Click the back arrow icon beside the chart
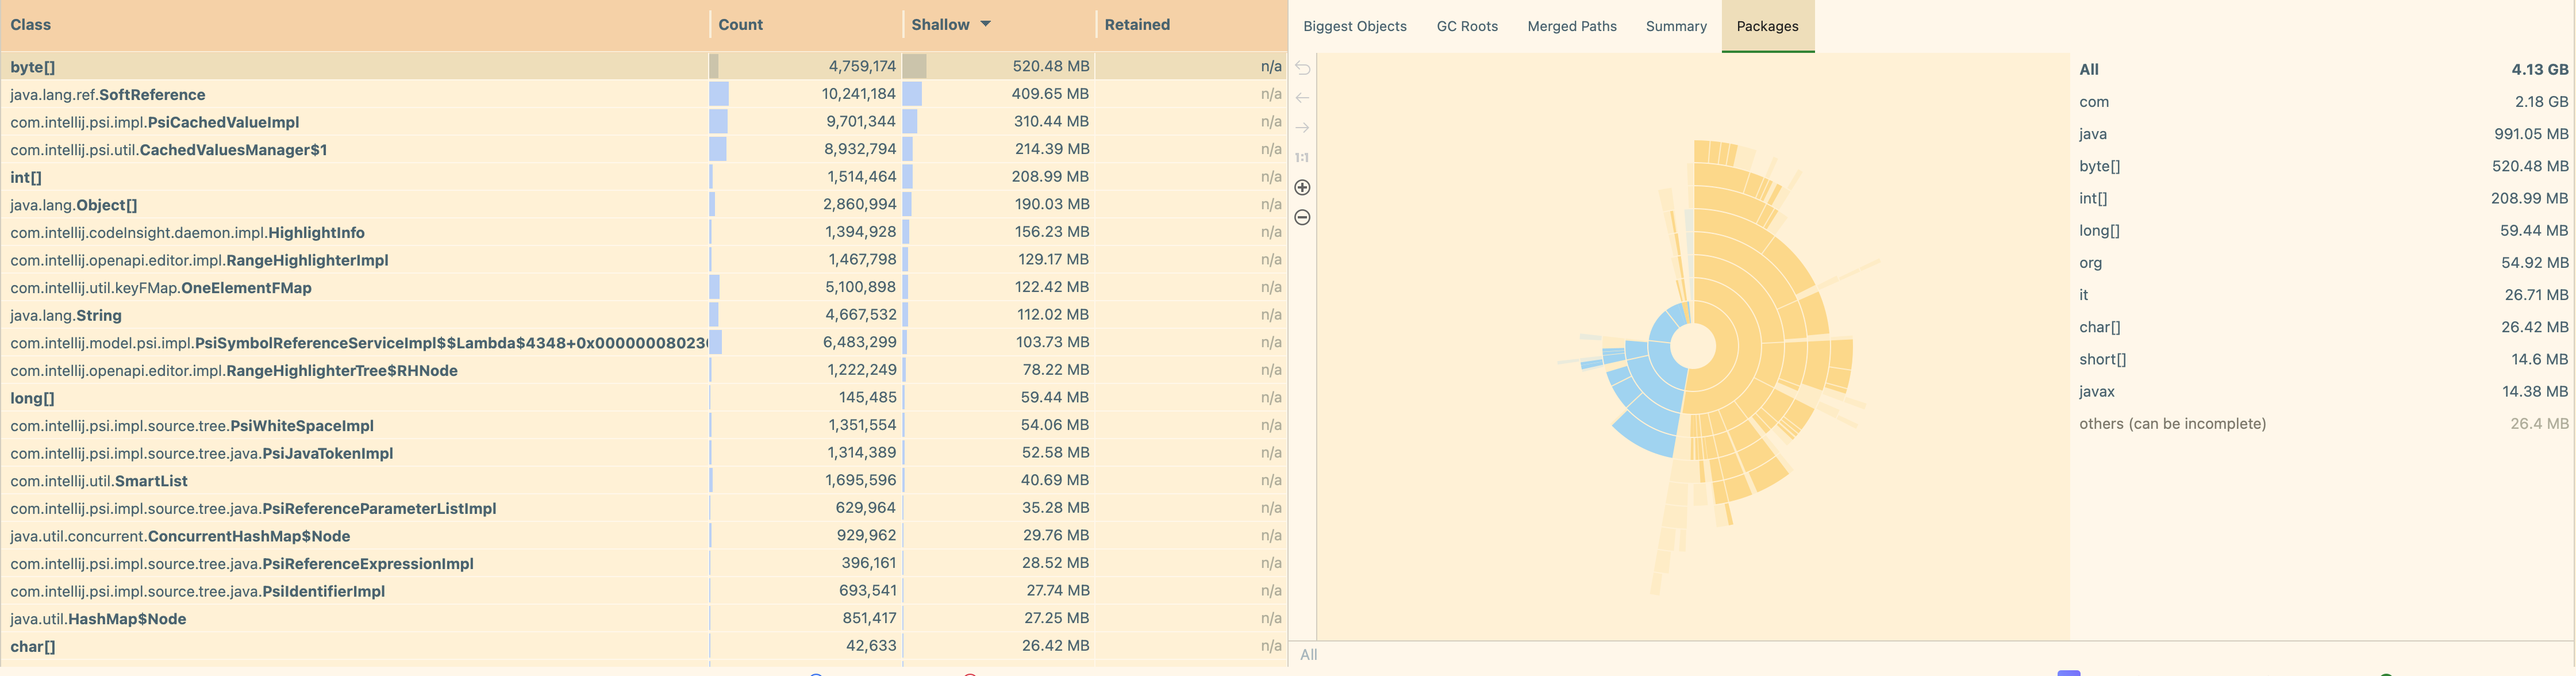 1302,98
